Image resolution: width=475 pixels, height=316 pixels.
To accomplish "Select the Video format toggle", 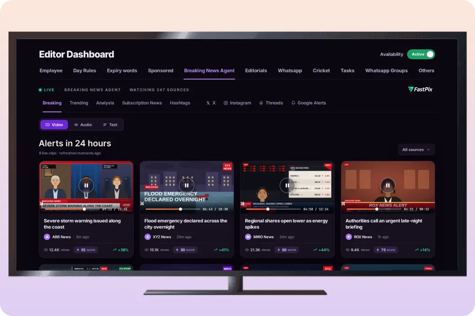I will point(54,125).
